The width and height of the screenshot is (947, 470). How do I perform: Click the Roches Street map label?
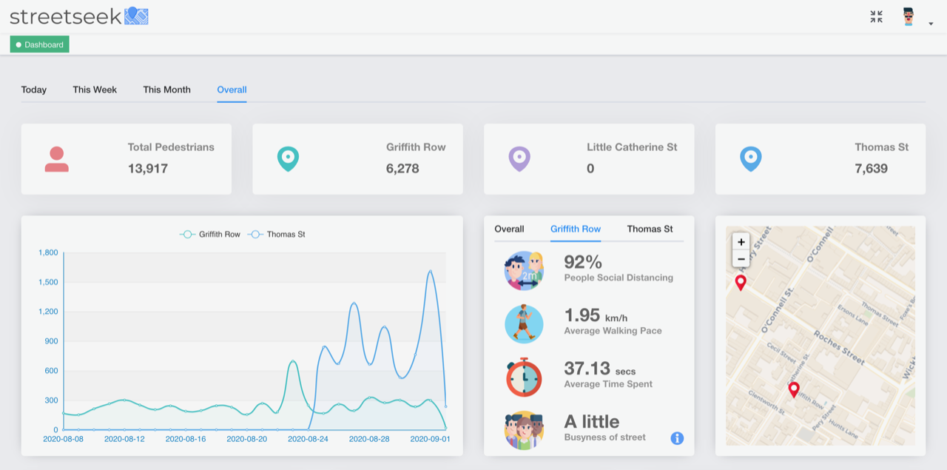click(839, 348)
